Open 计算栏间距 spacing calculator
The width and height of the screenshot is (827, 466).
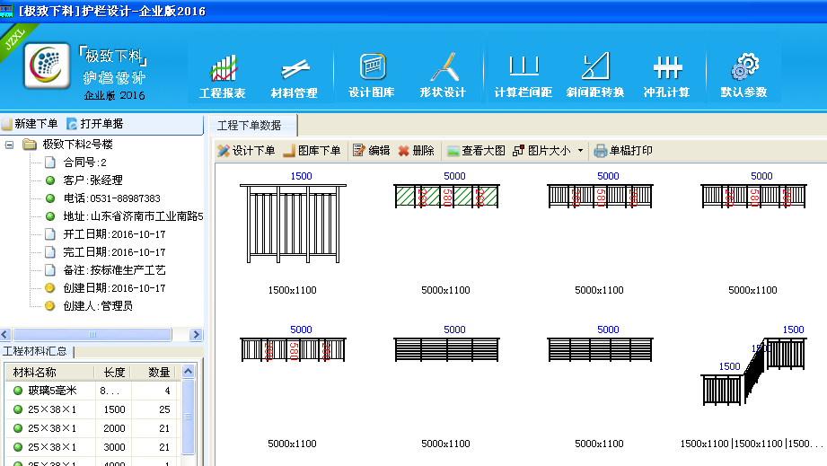tap(523, 76)
